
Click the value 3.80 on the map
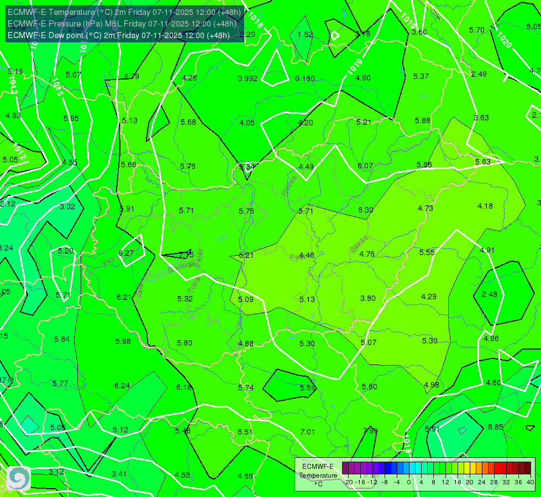pos(368,298)
